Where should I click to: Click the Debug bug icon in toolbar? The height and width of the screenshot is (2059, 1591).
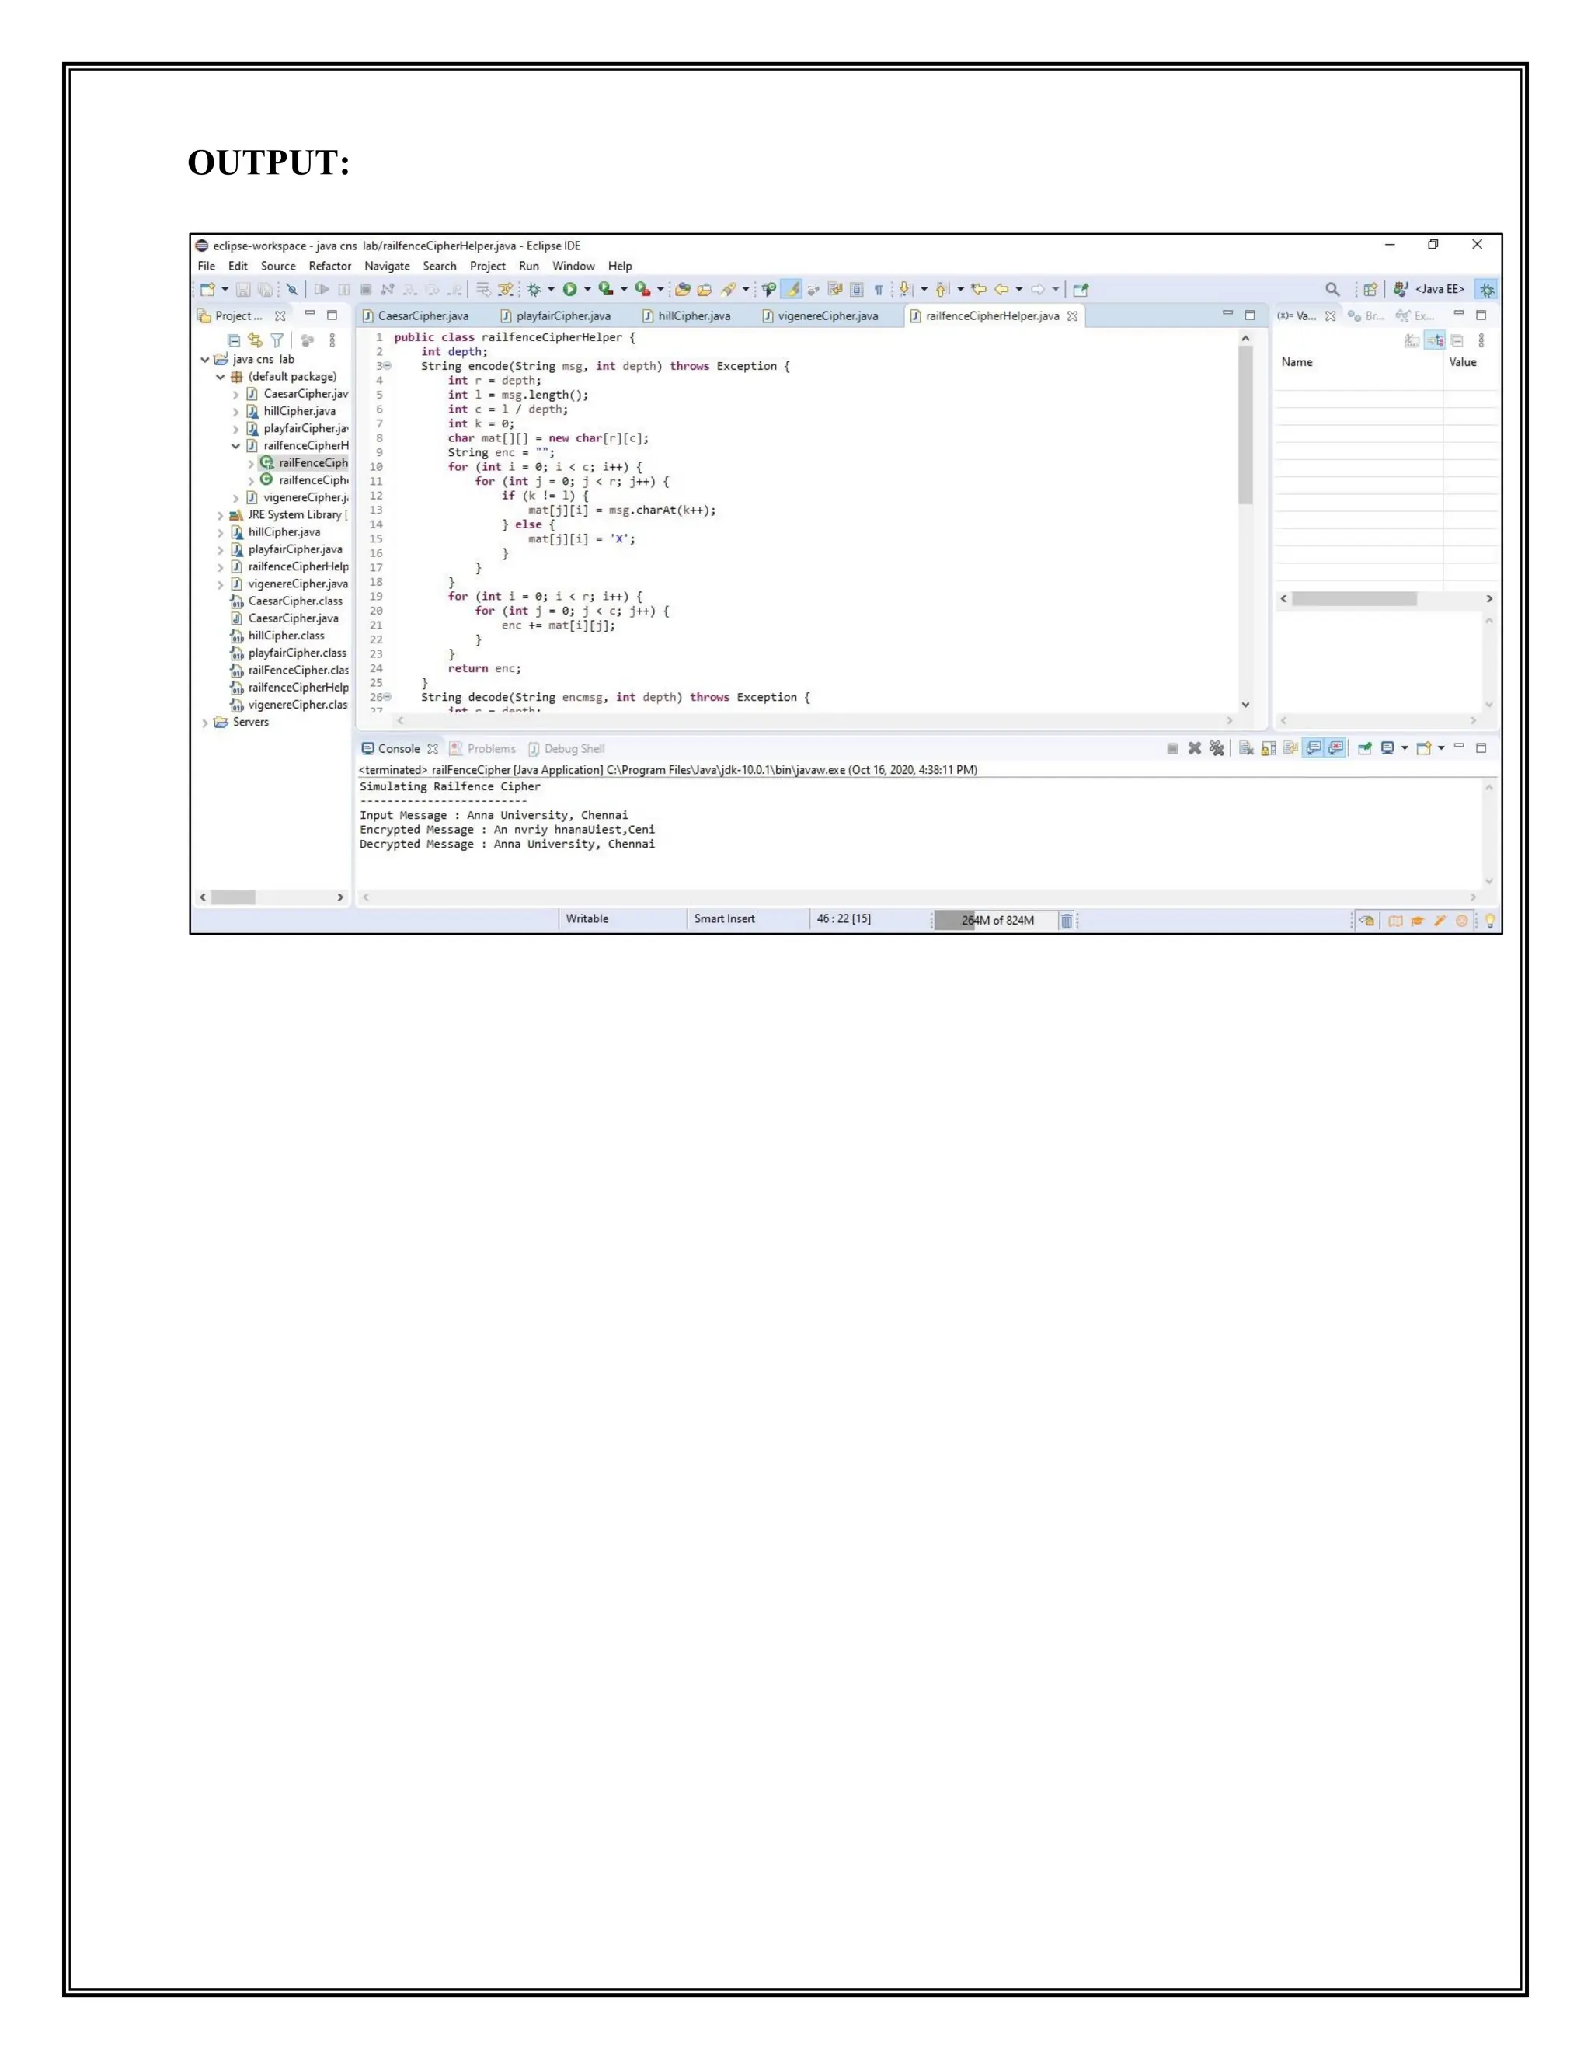tap(534, 290)
